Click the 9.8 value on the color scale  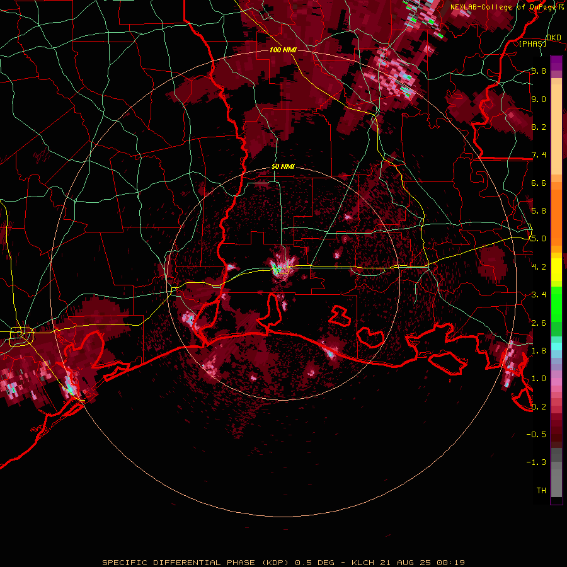click(539, 71)
